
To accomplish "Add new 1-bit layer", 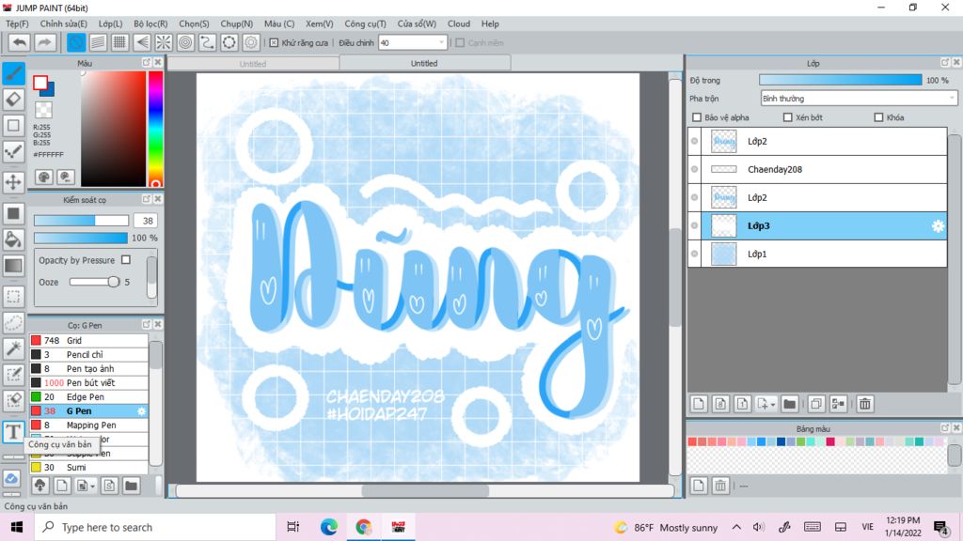I will (x=742, y=404).
